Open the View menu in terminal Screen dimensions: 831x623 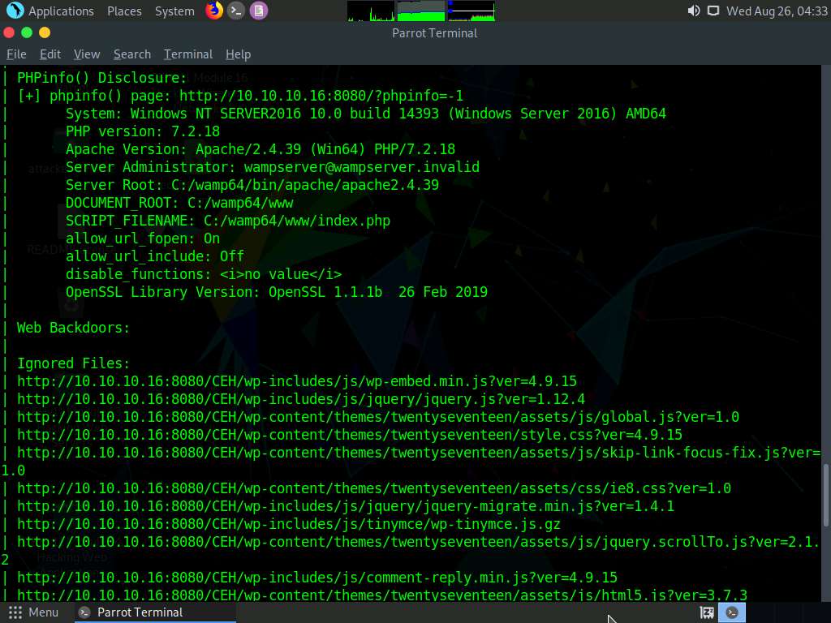click(87, 54)
